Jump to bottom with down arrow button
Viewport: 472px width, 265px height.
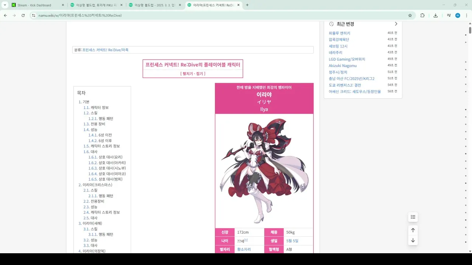[413, 240]
